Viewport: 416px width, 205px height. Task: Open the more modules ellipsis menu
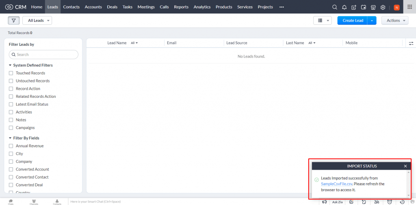[282, 7]
